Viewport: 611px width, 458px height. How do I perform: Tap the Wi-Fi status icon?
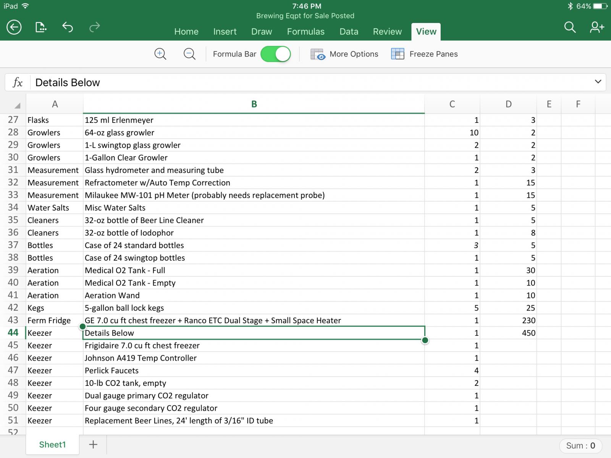[26, 6]
